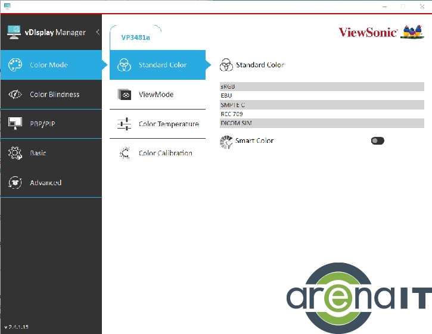This screenshot has height=334, width=432.
Task: Pick the DICOM SIM preset
Action: [322, 123]
